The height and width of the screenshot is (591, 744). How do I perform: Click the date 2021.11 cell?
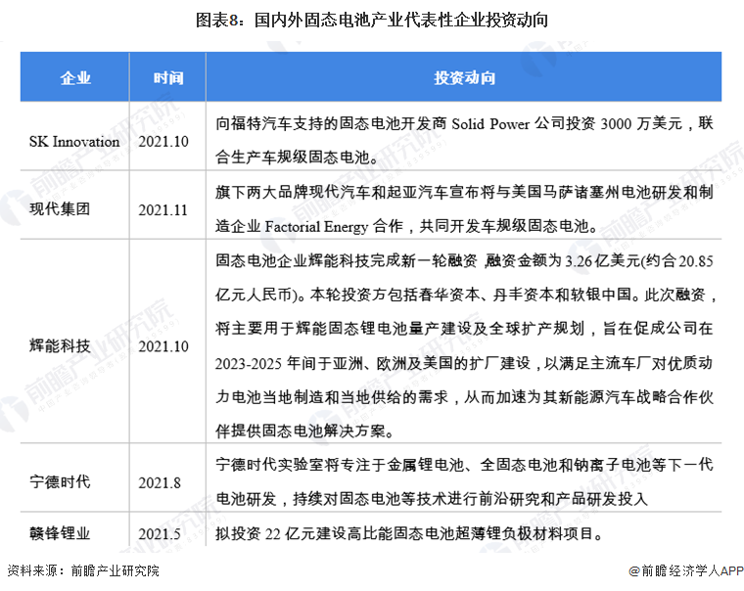163,210
